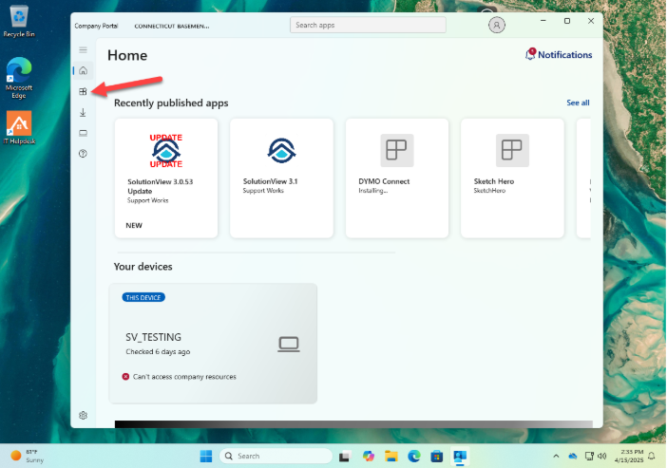667x468 pixels.
Task: Click the OneDrive tray icon
Action: pos(573,456)
